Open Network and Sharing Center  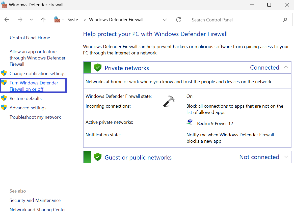(38, 209)
